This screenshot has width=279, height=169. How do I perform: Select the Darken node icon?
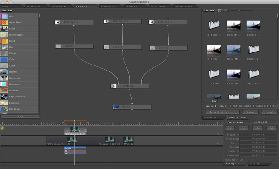coord(4,72)
